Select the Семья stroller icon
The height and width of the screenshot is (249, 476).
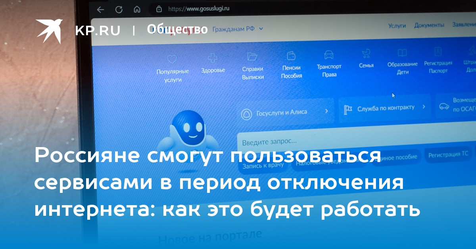366,53
